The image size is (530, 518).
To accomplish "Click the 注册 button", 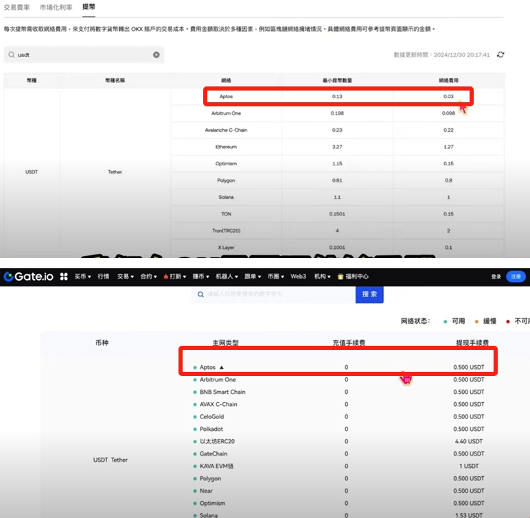I will click(x=516, y=276).
